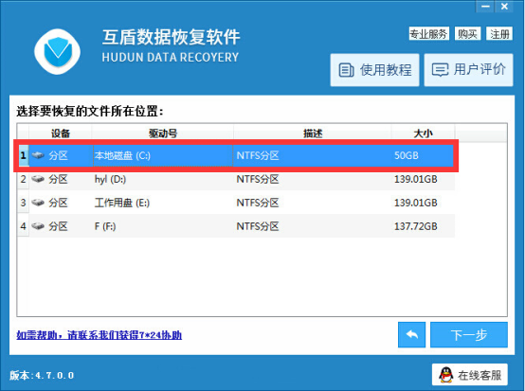This screenshot has height=391, width=525.
Task: Open the 使用教程 tutorial button
Action: 374,70
